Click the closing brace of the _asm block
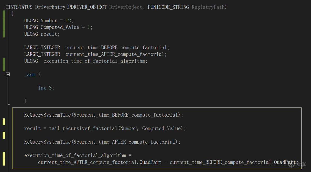 (x=25, y=101)
